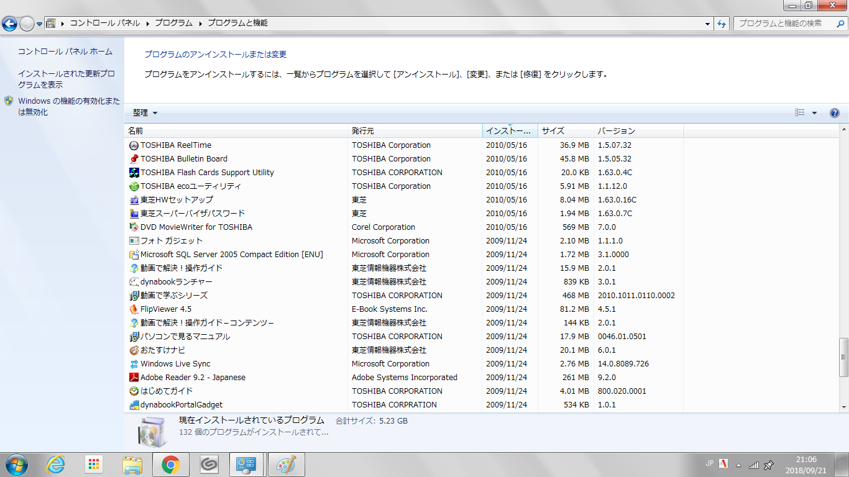The height and width of the screenshot is (477, 849).
Task: Click the はじめてガイド icon
Action: 134,391
